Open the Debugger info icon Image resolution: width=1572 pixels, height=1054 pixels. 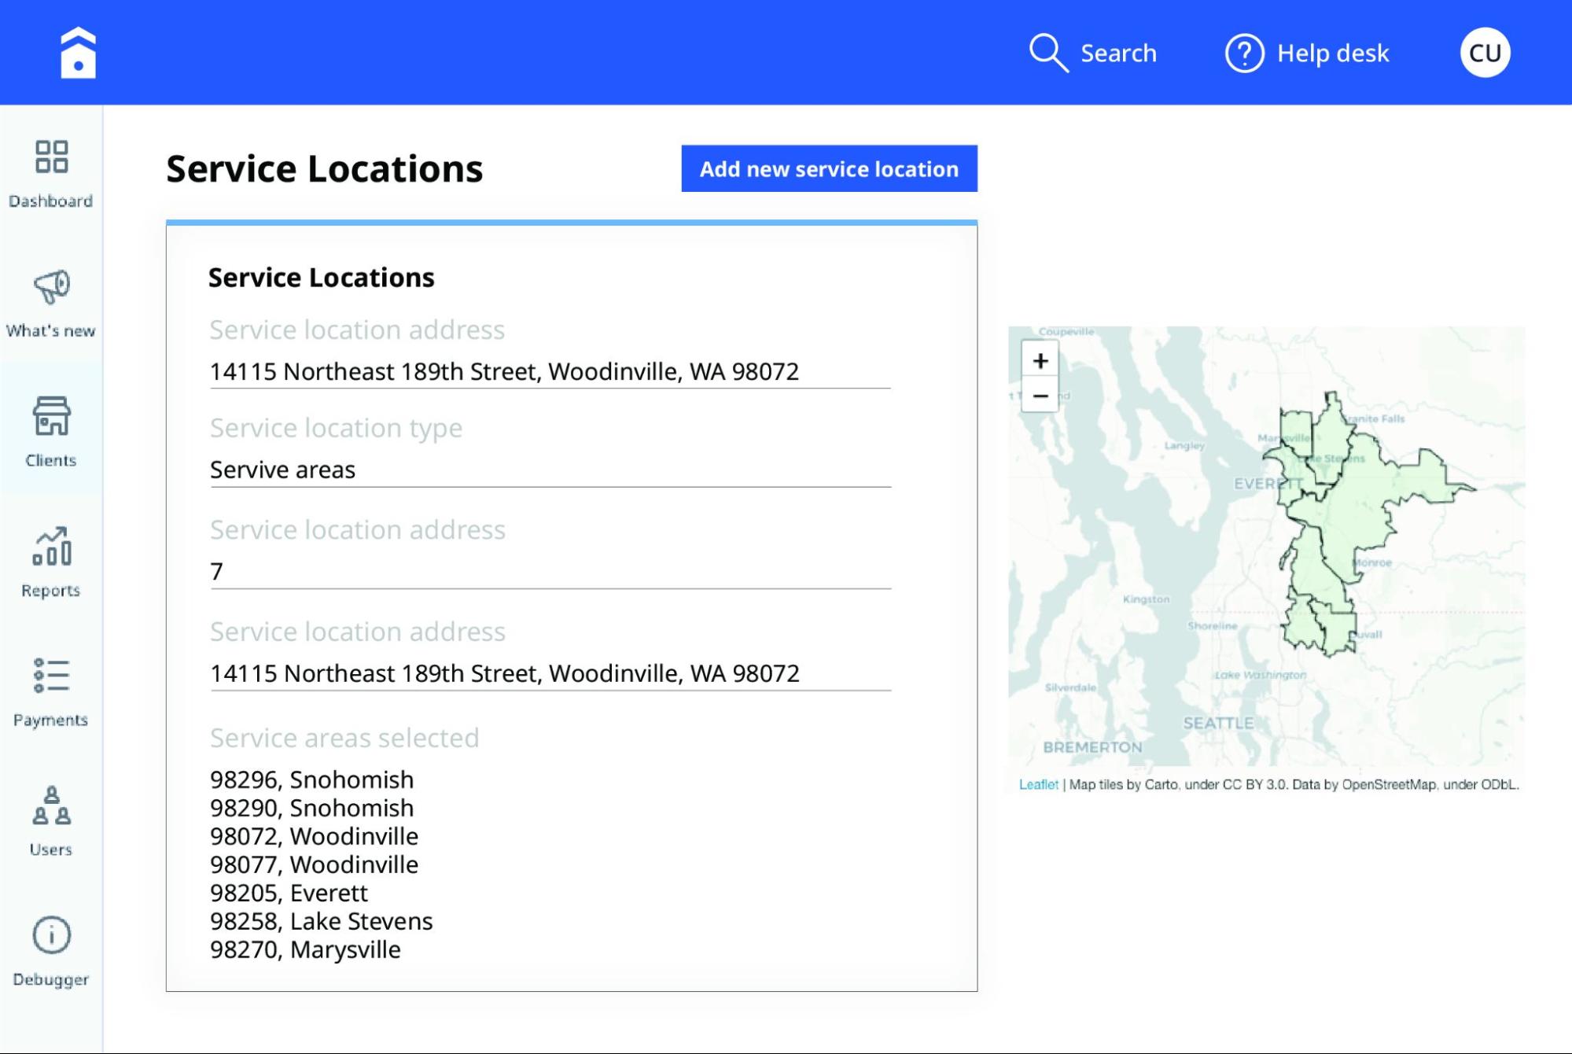pos(51,935)
